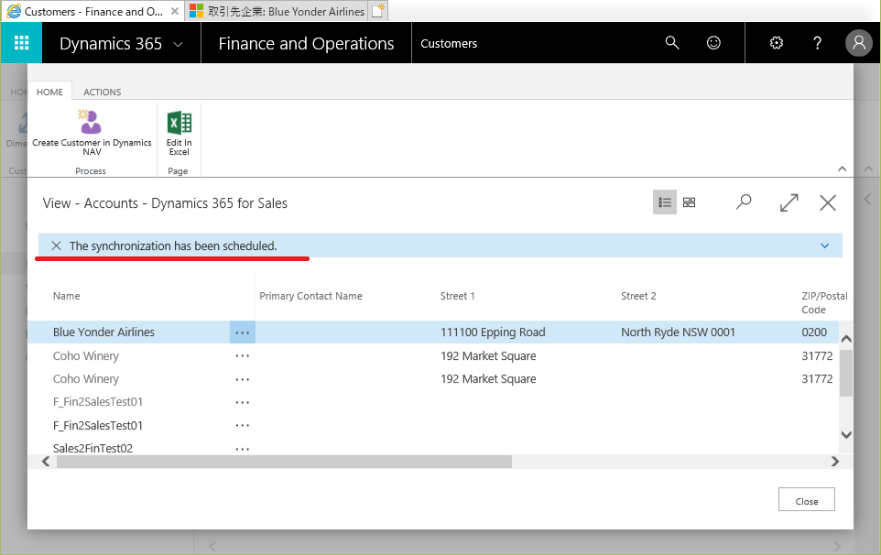Click the down arrow of vertical scrollbar
This screenshot has width=881, height=555.
tap(846, 435)
